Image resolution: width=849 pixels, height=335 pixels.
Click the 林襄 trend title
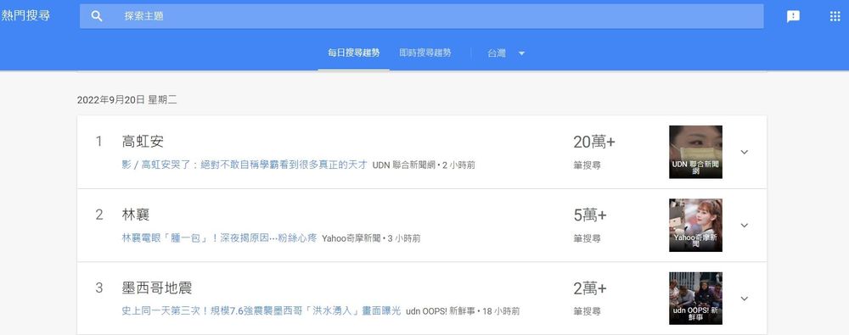[x=136, y=215]
